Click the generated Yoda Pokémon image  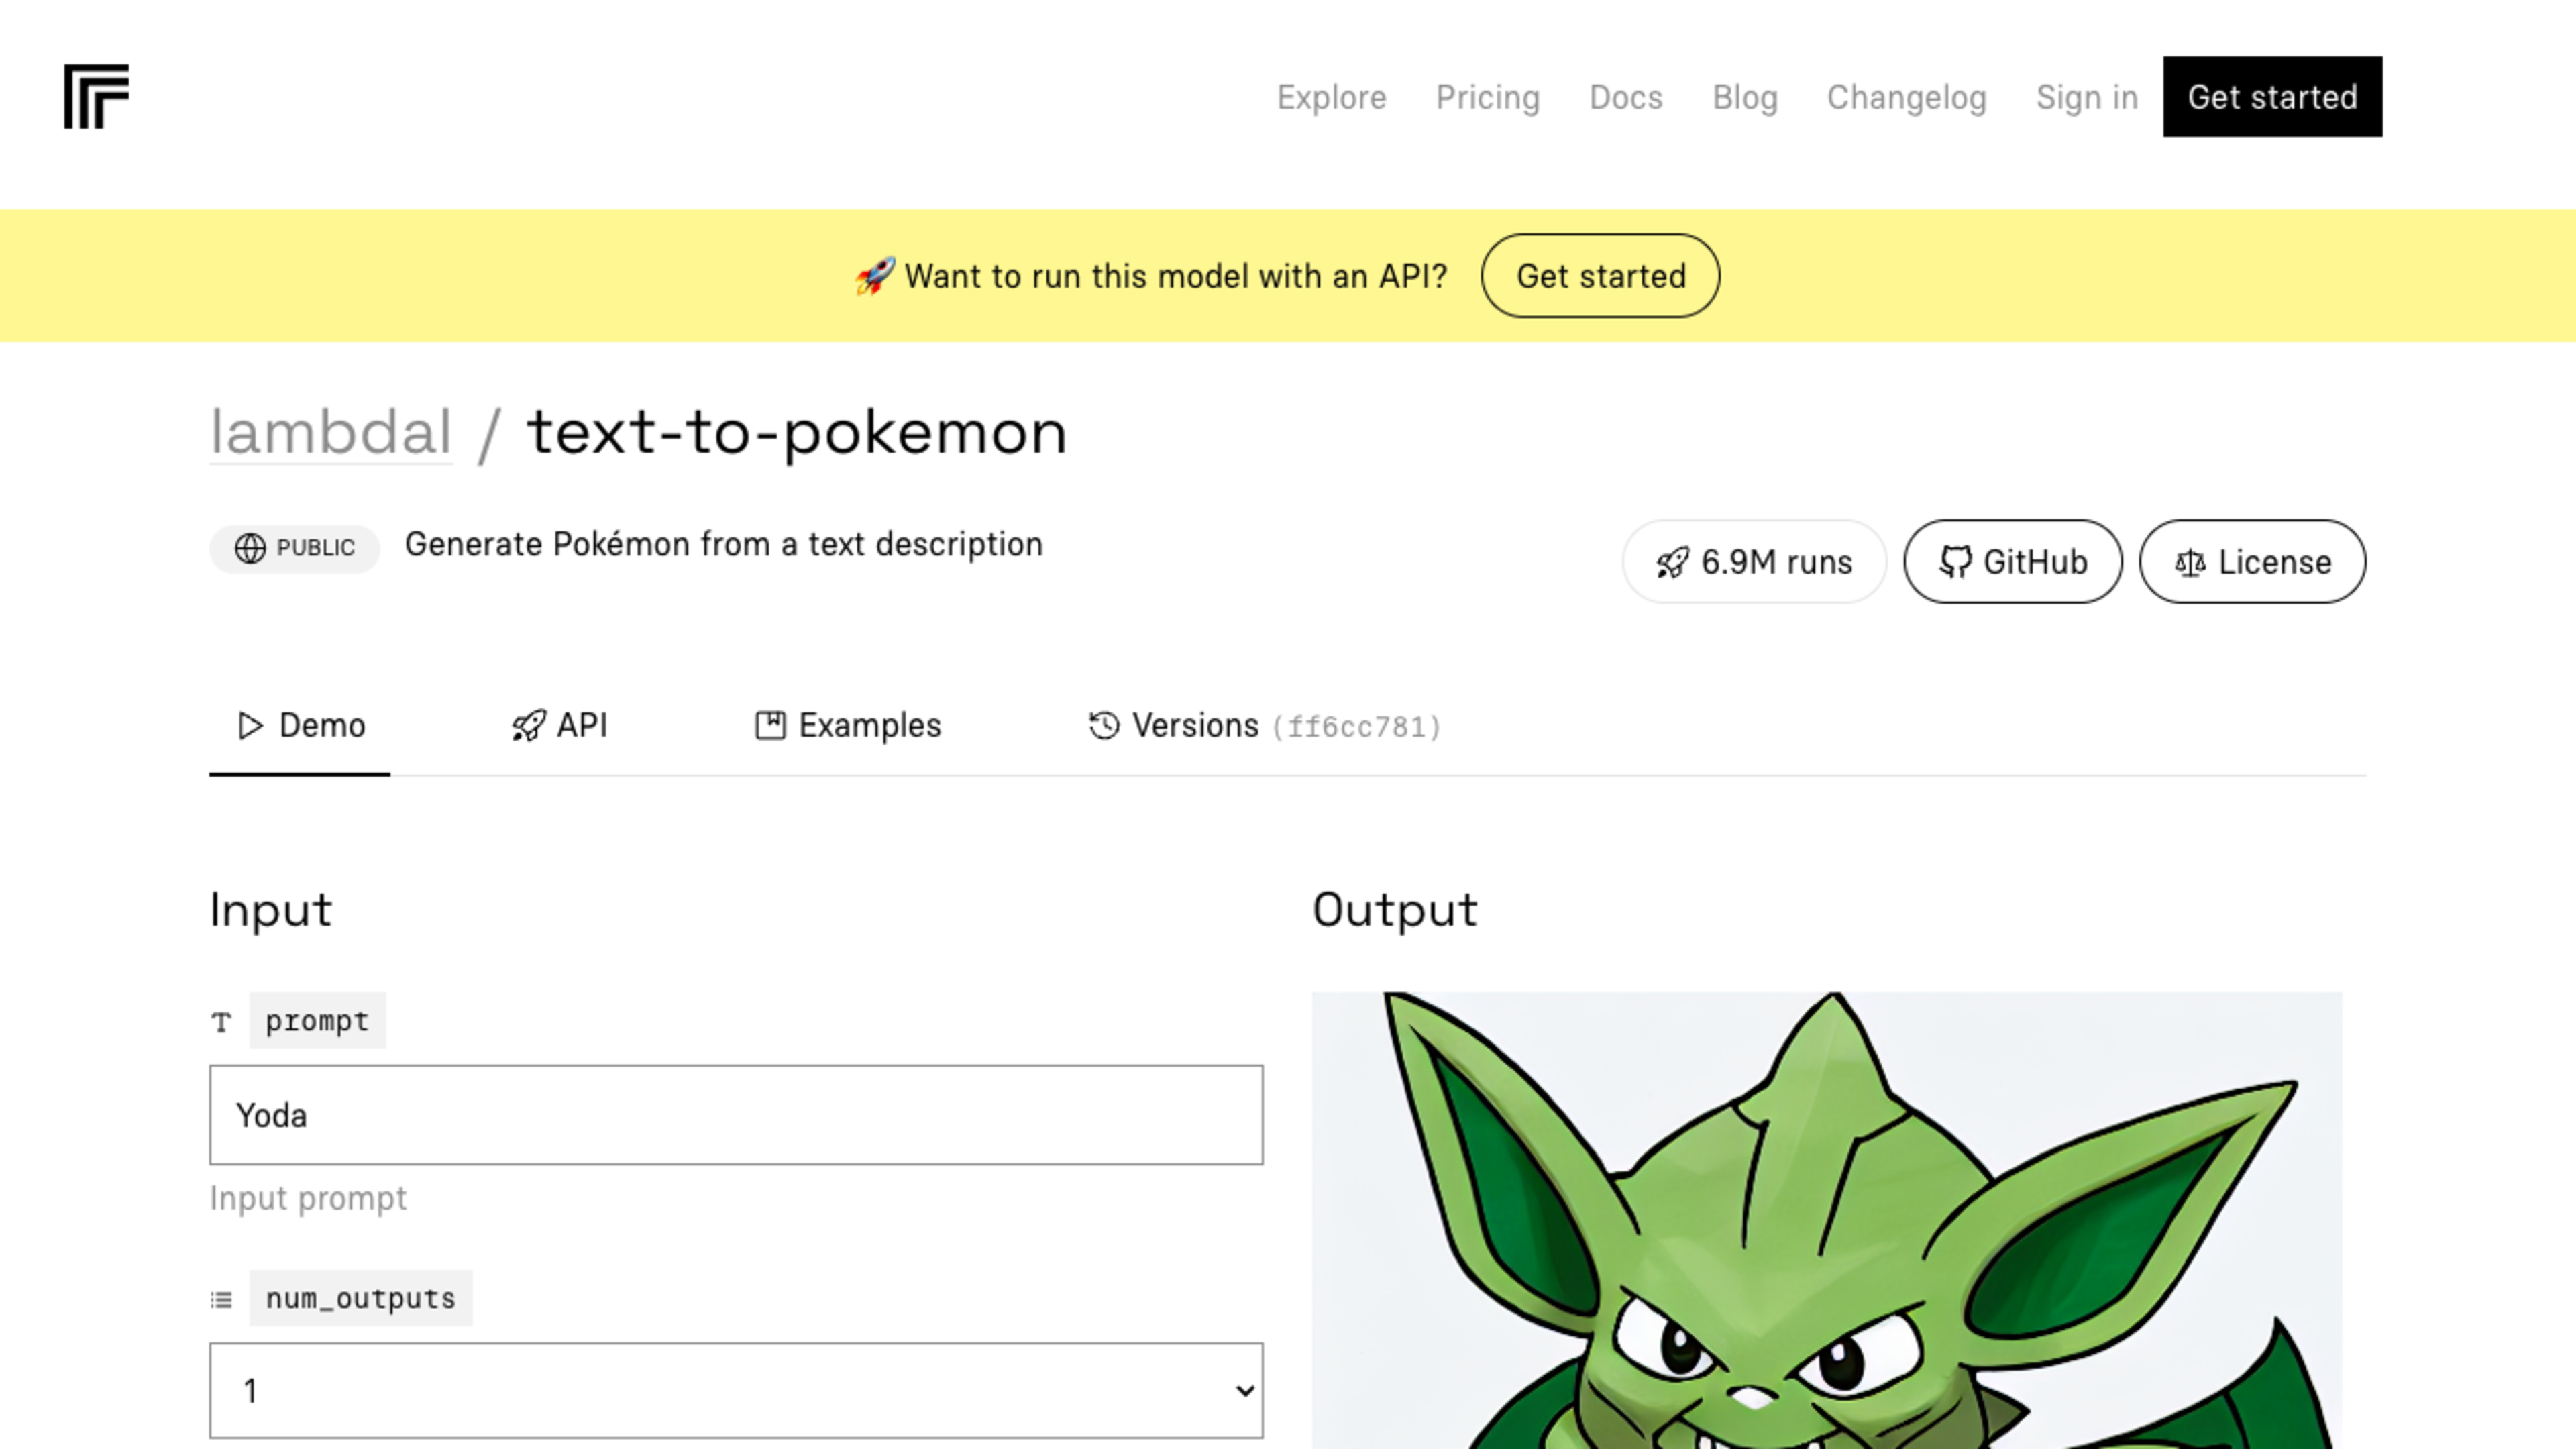tap(1826, 1220)
